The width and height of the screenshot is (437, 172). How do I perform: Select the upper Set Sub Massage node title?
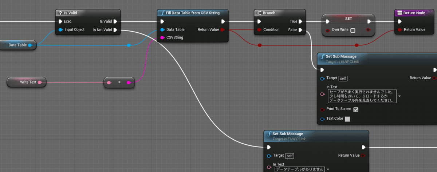click(x=341, y=56)
